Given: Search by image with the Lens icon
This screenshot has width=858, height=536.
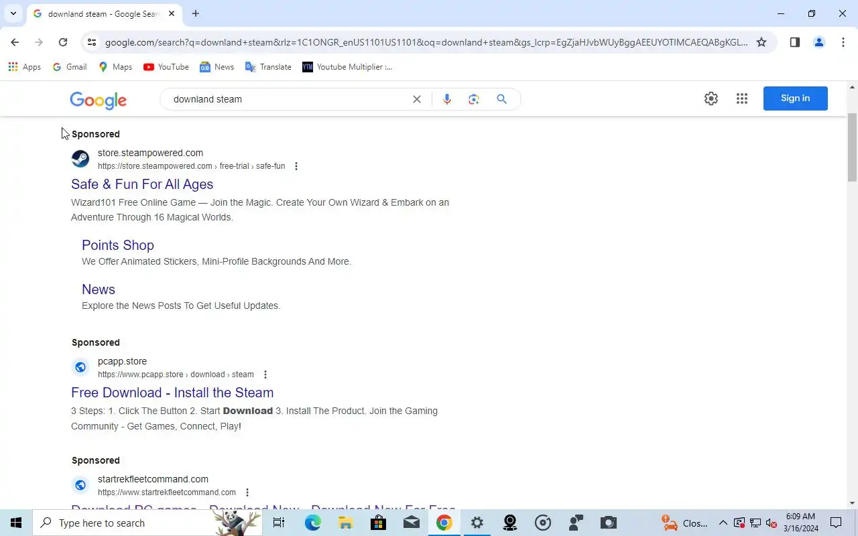Looking at the screenshot, I should click(x=474, y=99).
